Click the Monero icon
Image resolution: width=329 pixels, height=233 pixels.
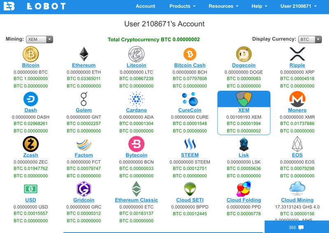pos(297,99)
